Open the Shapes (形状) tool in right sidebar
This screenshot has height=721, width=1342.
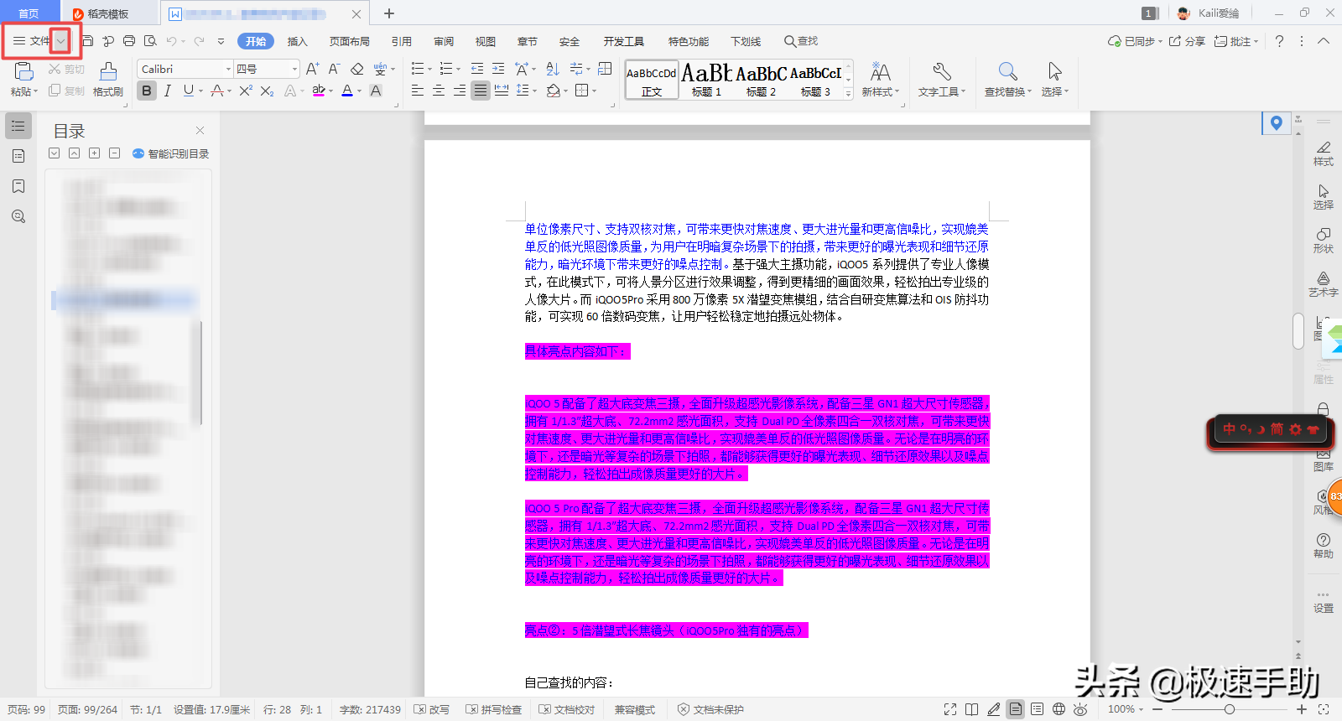(1324, 240)
